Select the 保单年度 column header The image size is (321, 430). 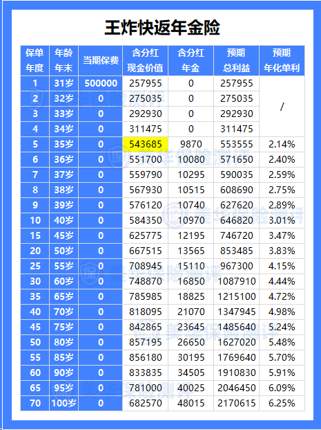[x=35, y=60]
